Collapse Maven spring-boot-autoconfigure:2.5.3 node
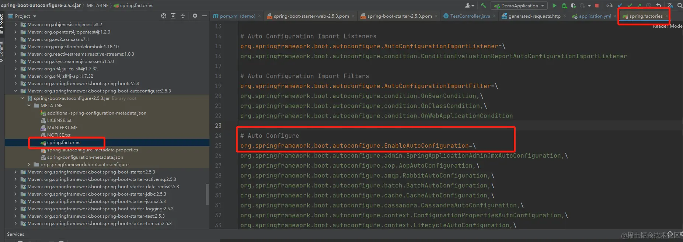683x242 pixels. click(x=15, y=91)
